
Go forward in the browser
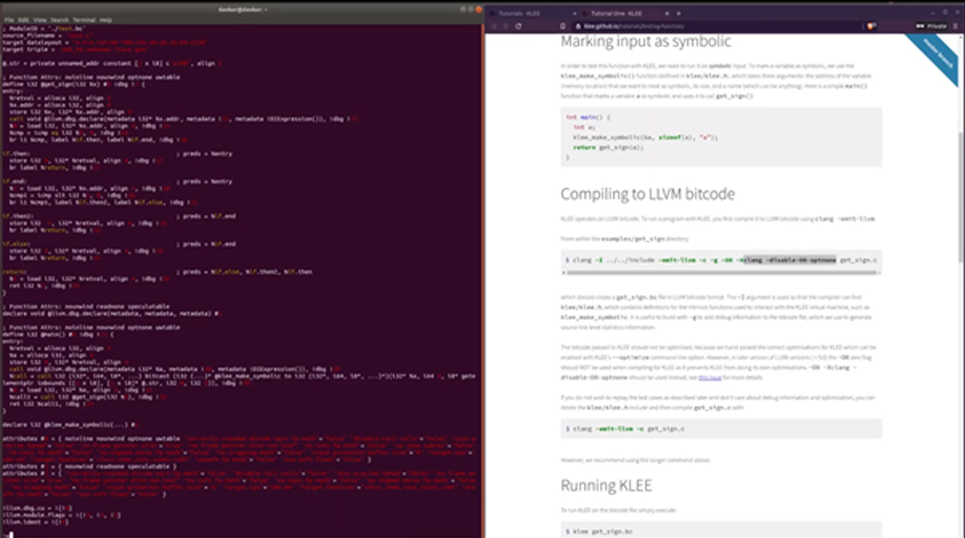tap(505, 26)
